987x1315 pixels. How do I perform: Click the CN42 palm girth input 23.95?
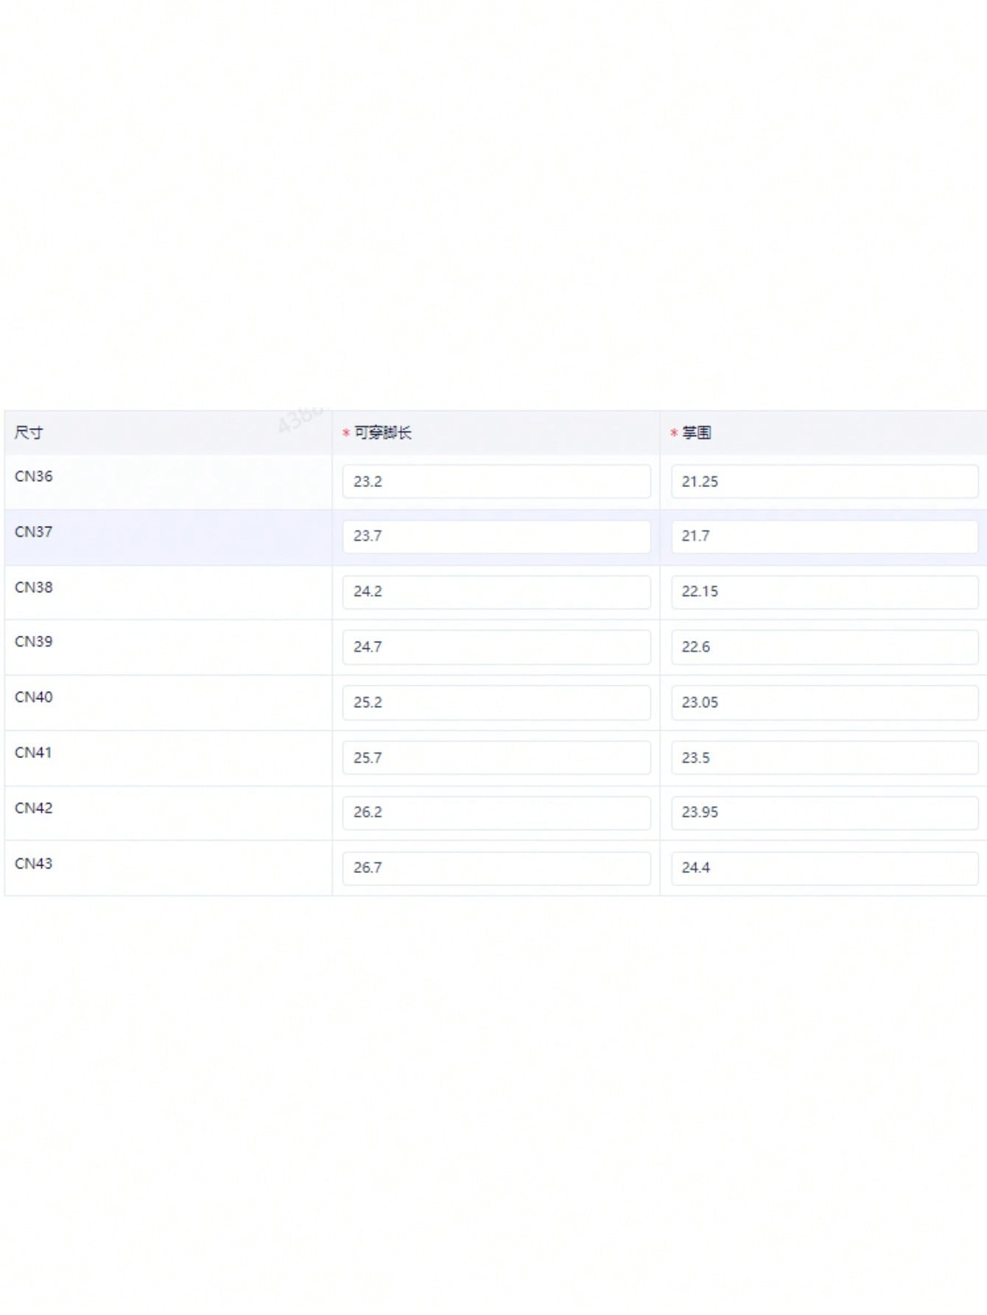coord(823,813)
